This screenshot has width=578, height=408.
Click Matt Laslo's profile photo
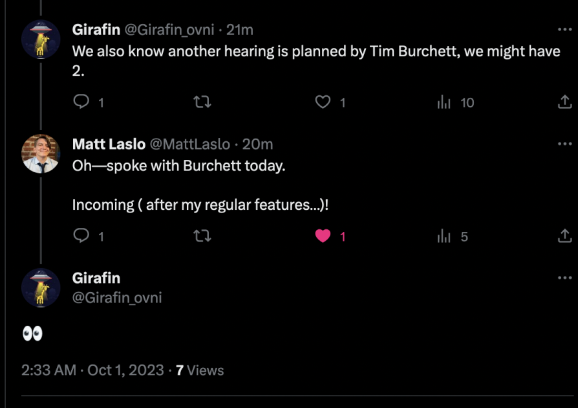click(x=41, y=154)
